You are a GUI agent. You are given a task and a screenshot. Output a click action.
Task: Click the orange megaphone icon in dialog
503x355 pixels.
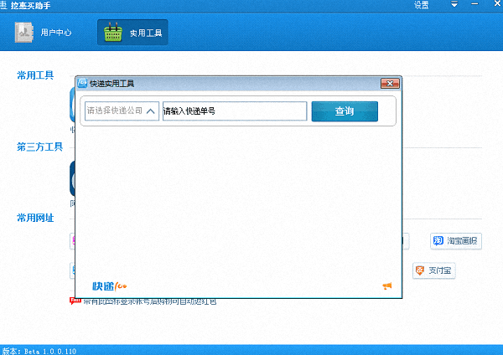[x=386, y=286]
